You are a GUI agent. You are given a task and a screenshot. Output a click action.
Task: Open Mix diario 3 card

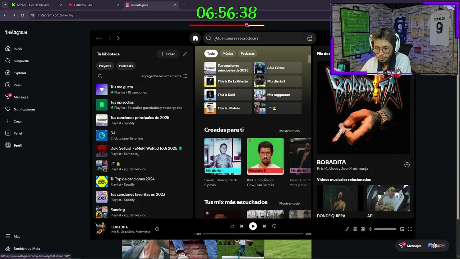(x=265, y=162)
